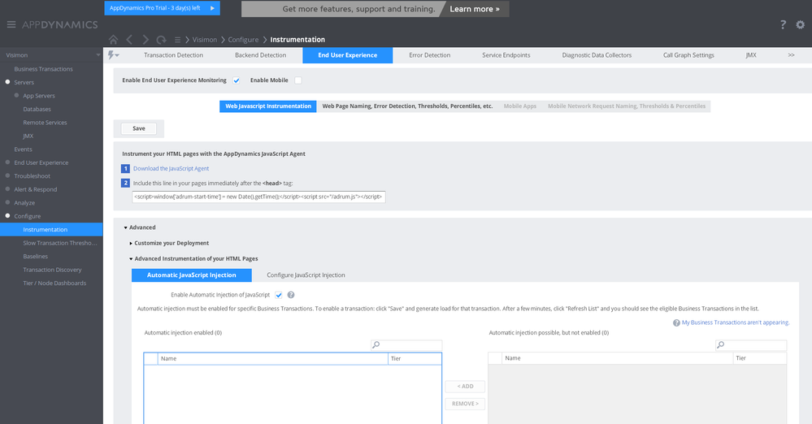Open the settings gear icon
Image resolution: width=812 pixels, height=424 pixels.
pos(800,24)
